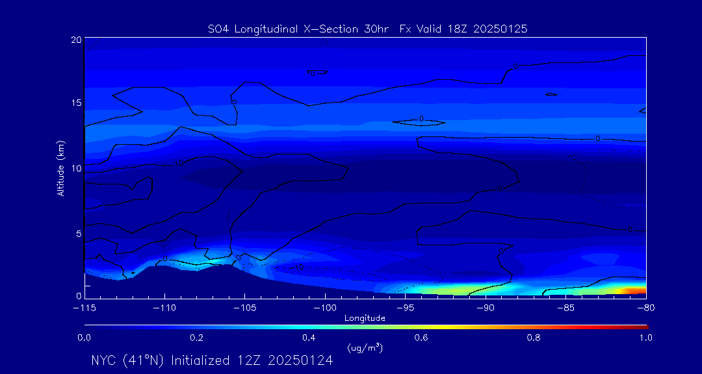Click longitude tick label -105
The height and width of the screenshot is (374, 702).
coord(245,308)
